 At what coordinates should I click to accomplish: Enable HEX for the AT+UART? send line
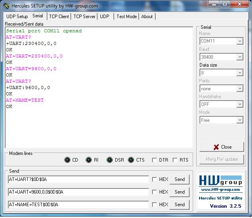[154, 179]
